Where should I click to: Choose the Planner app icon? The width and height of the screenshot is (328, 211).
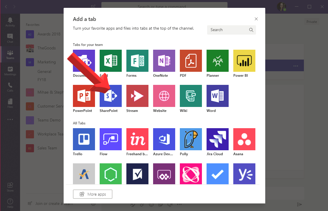point(218,61)
